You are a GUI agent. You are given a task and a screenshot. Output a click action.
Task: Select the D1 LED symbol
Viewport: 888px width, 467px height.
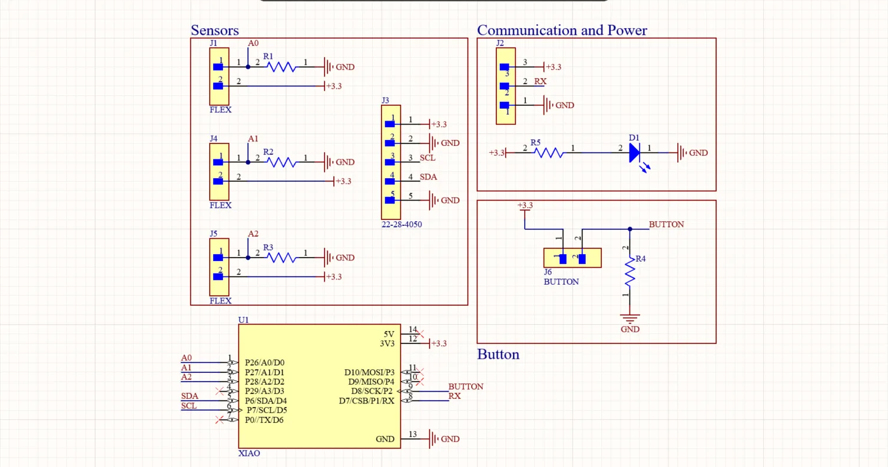[634, 153]
